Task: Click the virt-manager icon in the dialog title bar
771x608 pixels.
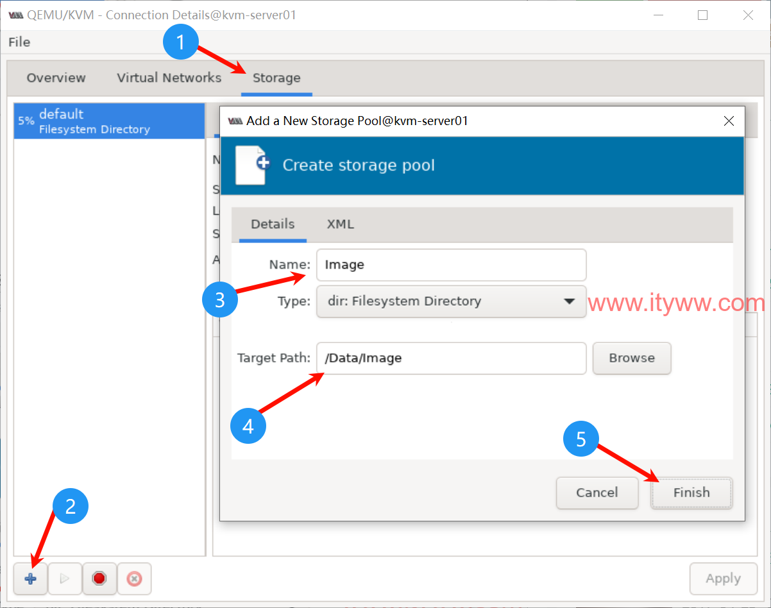Action: click(x=235, y=121)
